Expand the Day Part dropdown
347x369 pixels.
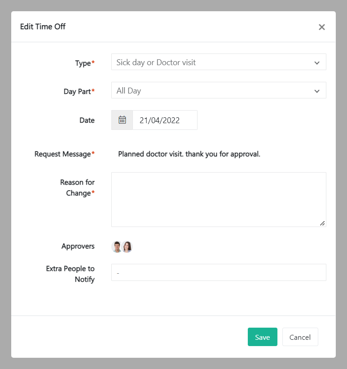click(219, 91)
